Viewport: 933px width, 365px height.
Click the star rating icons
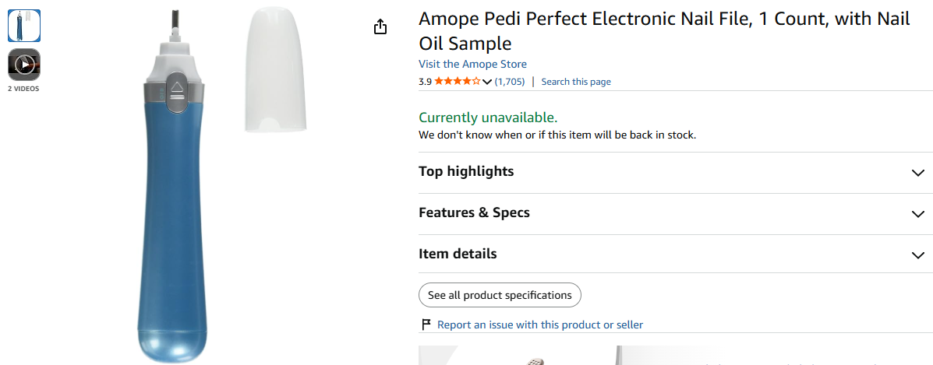pyautogui.click(x=457, y=82)
